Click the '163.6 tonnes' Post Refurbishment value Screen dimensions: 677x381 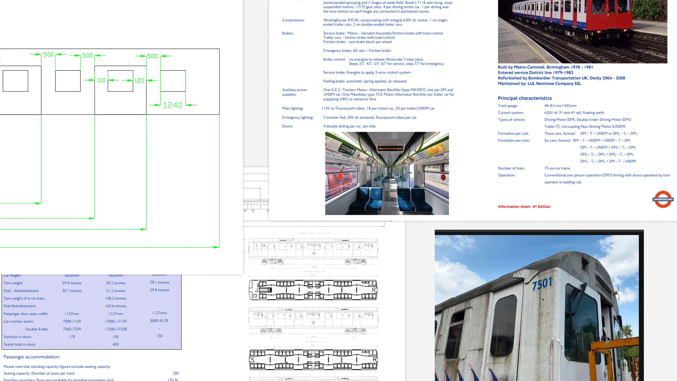click(x=116, y=306)
